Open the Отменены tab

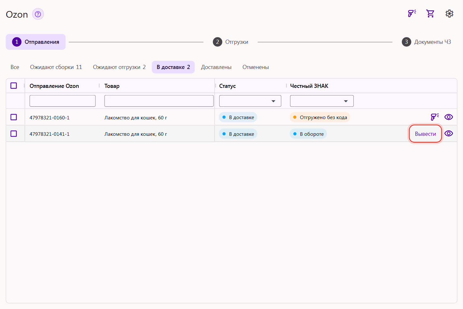256,67
